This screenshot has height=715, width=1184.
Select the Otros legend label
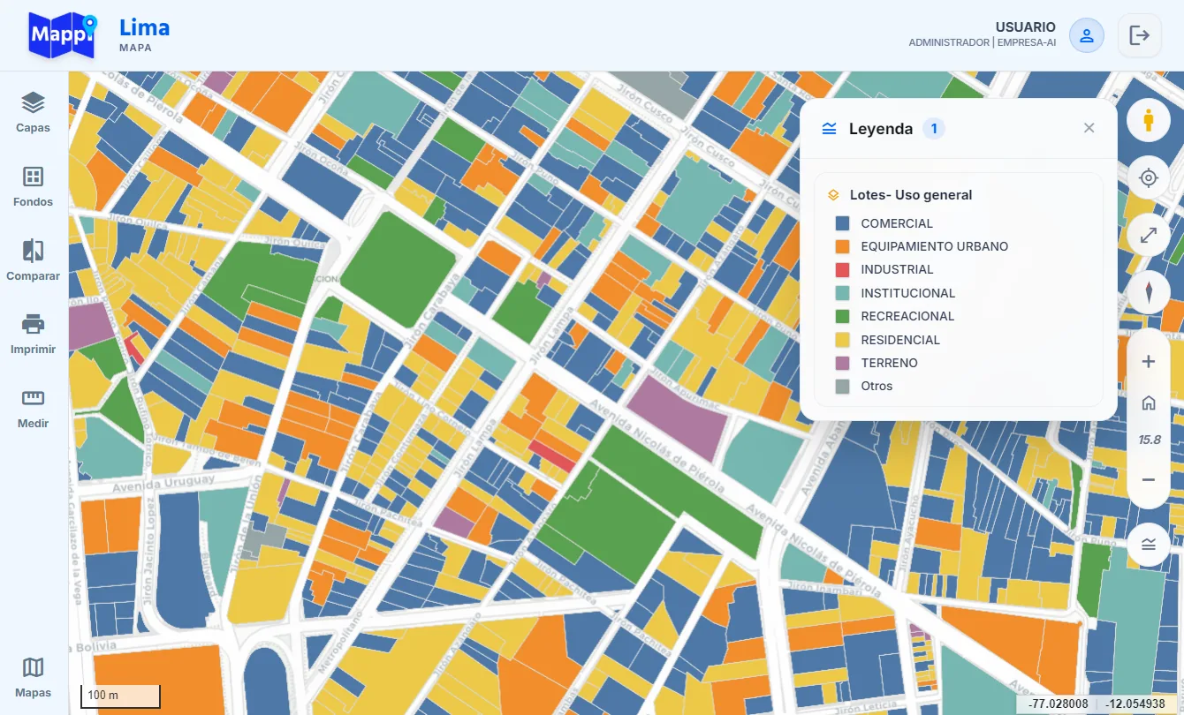[877, 386]
